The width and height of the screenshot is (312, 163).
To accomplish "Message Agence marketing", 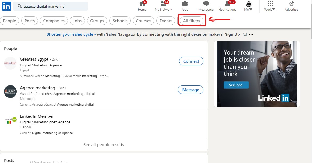I will click(191, 90).
